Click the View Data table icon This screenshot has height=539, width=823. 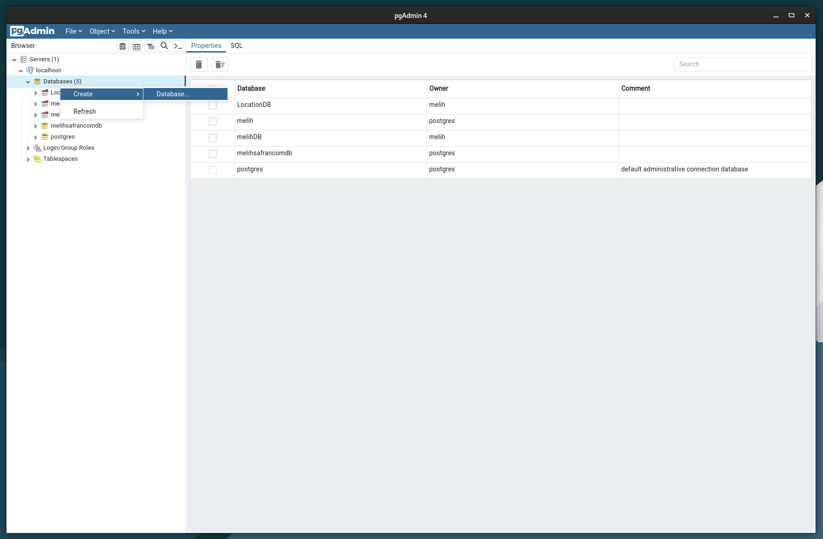click(137, 46)
